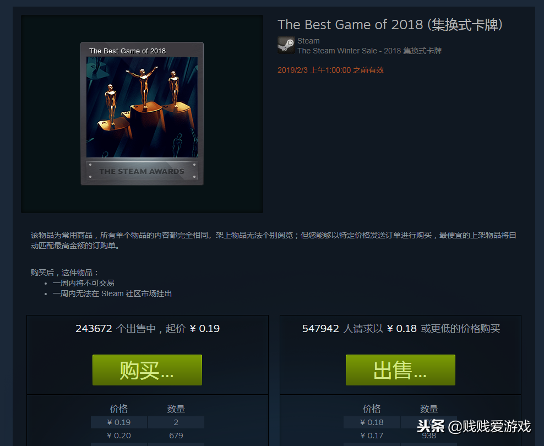Click the Best Game of 2018 card image
This screenshot has height=446, width=544.
coord(142,113)
